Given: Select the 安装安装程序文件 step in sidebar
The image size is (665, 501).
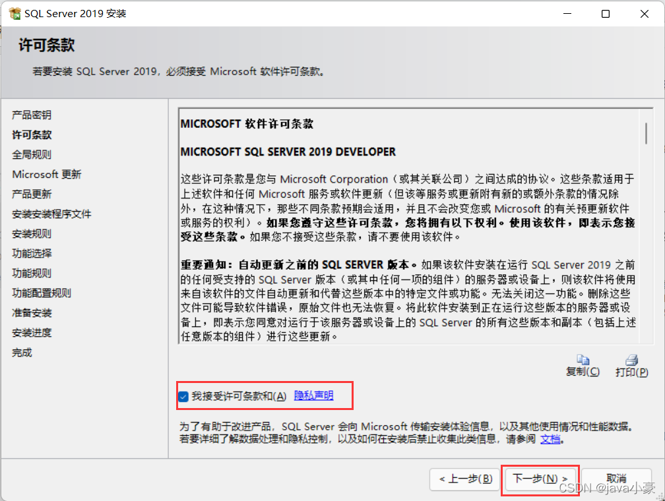Looking at the screenshot, I should pyautogui.click(x=51, y=214).
